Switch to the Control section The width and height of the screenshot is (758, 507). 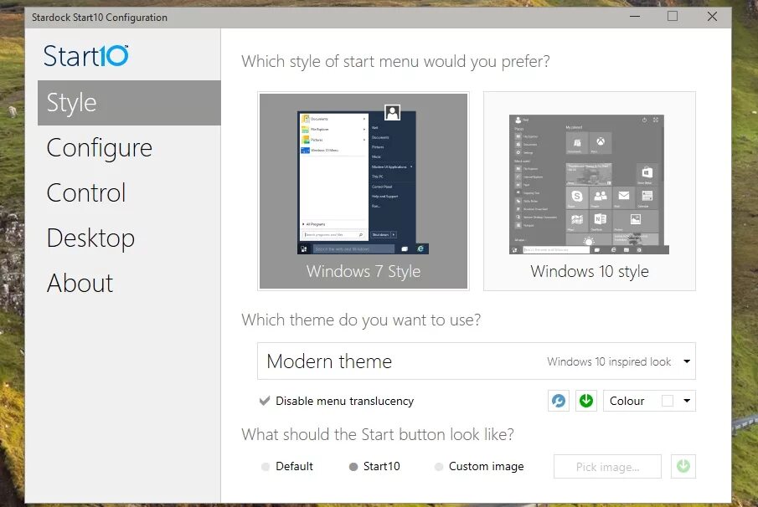point(86,192)
